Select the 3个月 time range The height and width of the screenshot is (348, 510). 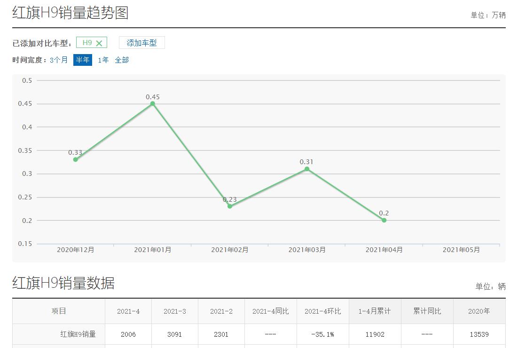(59, 60)
